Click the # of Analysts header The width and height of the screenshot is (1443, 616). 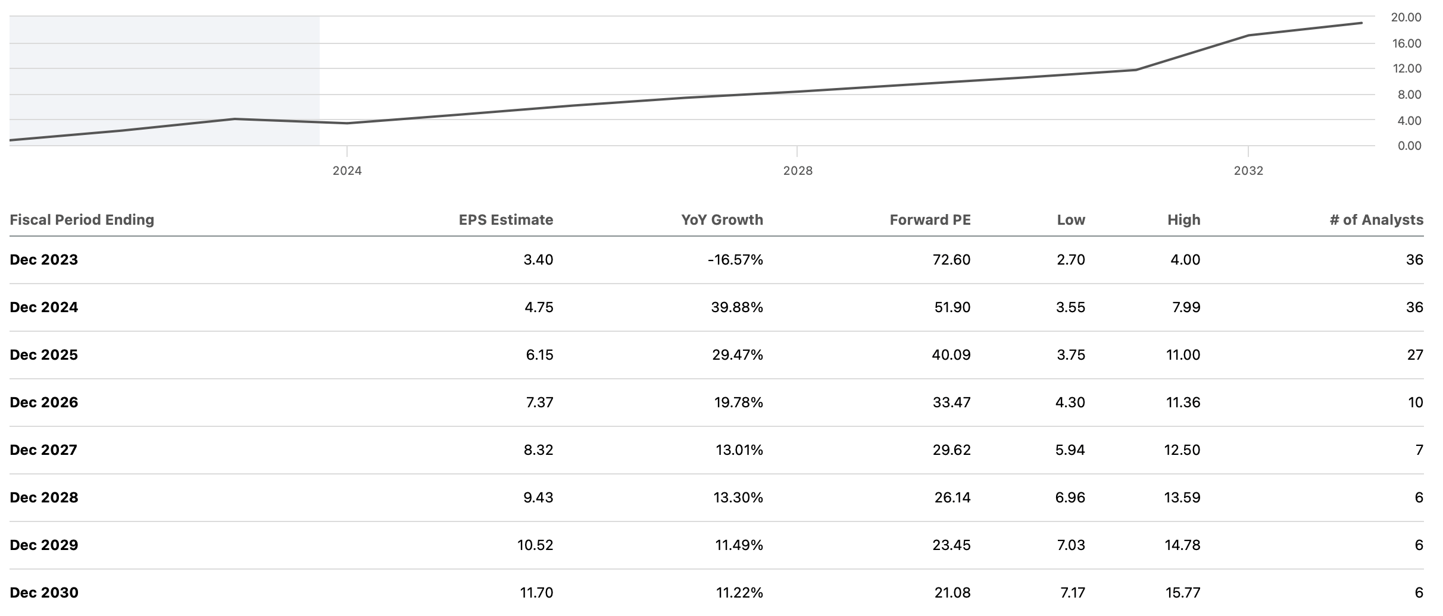click(x=1376, y=220)
